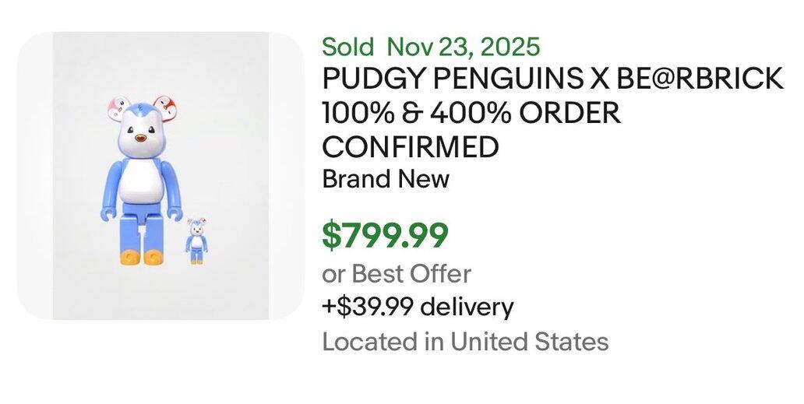Click the green $799.99 sold price
The height and width of the screenshot is (404, 804).
[x=386, y=235]
